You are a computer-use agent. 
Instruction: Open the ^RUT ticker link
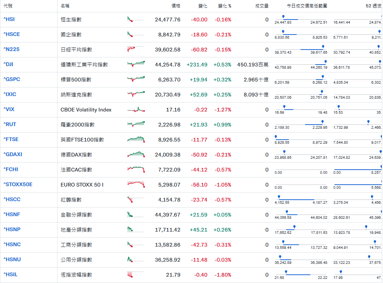click(10, 124)
